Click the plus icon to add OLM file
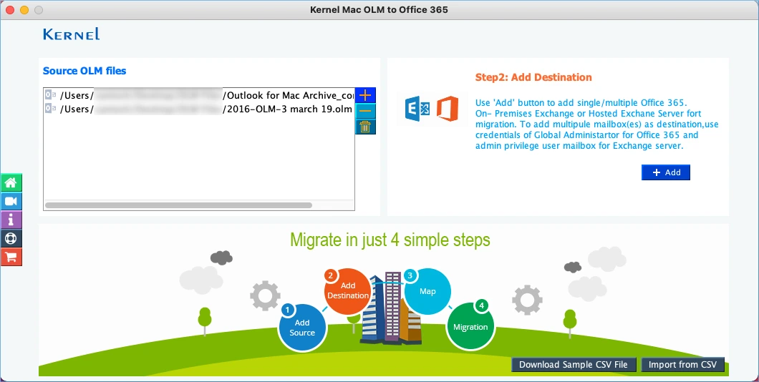Screen dimensions: 759x382 [365, 95]
